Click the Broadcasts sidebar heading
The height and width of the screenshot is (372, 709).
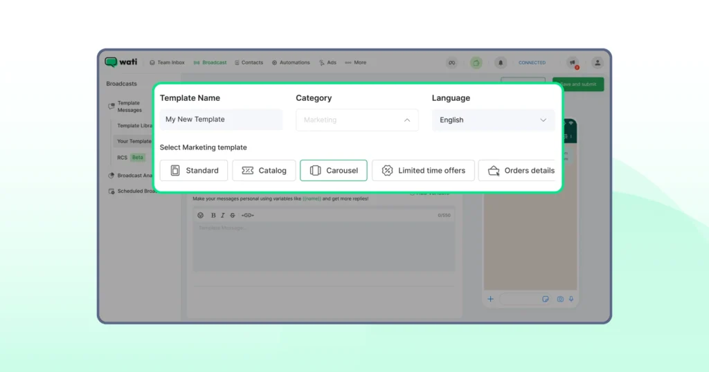click(121, 84)
